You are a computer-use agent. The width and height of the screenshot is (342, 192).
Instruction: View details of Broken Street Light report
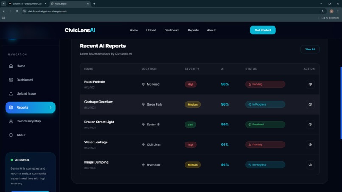310,125
